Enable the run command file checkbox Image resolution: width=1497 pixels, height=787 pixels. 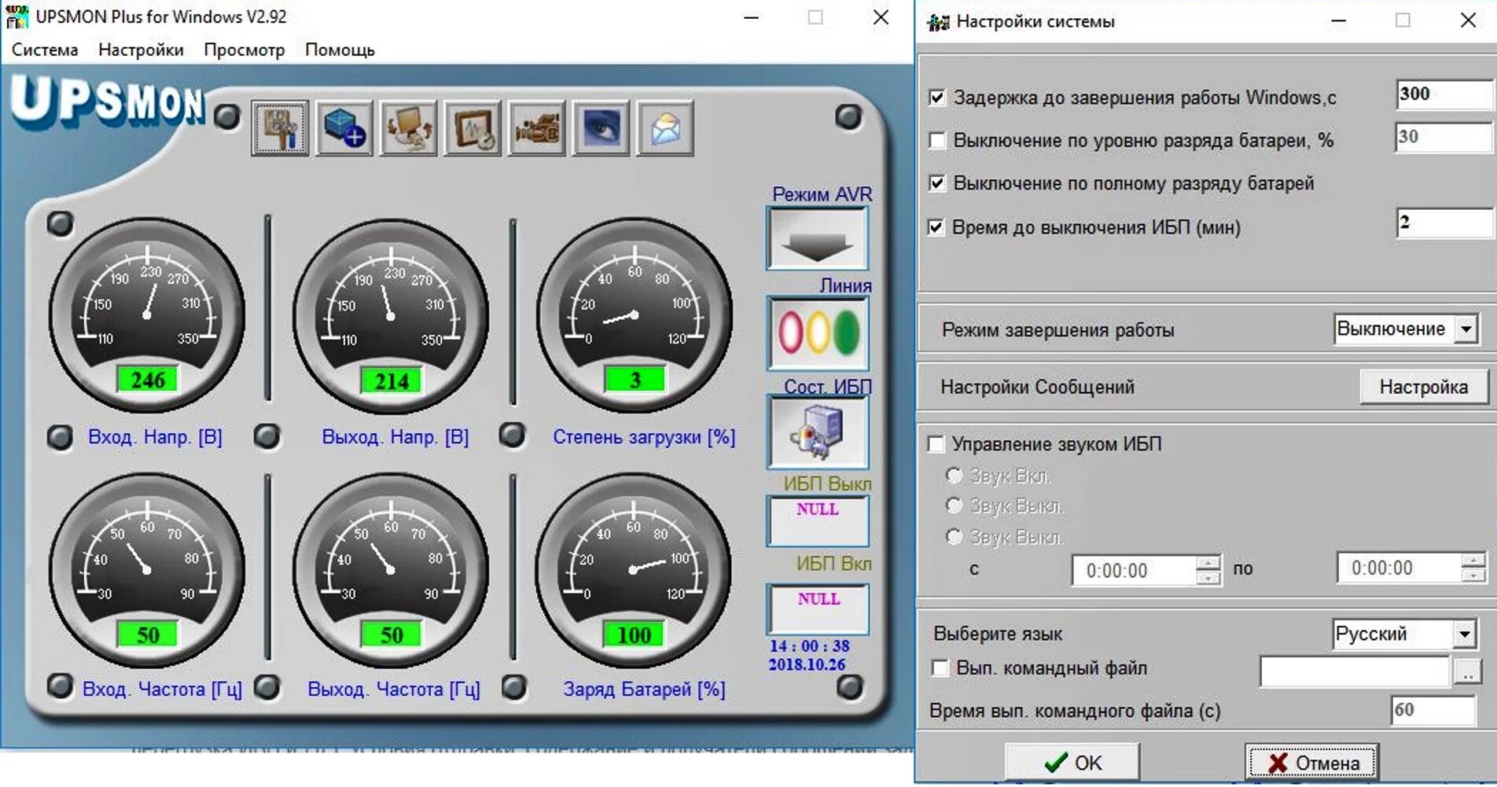pos(940,668)
